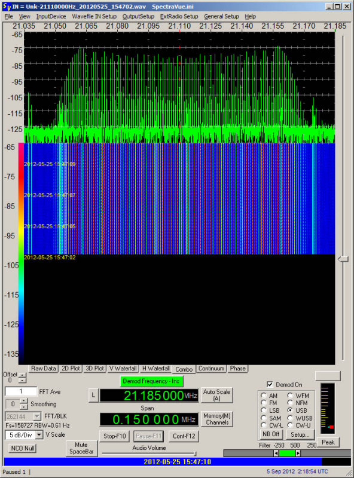Select NFM demodulation mode
The width and height of the screenshot is (354, 478).
tap(290, 403)
